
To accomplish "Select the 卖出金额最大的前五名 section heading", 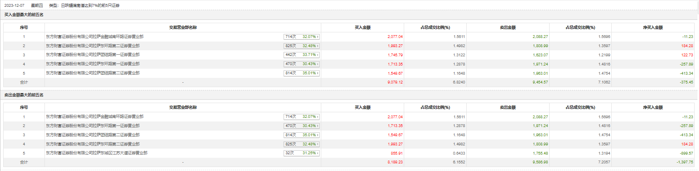I will pyautogui.click(x=24, y=95).
